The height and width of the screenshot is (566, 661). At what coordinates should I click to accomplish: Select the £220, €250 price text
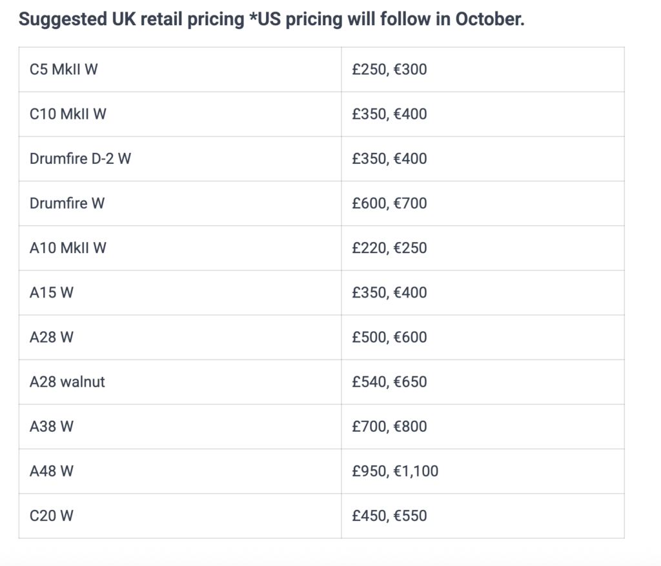389,248
